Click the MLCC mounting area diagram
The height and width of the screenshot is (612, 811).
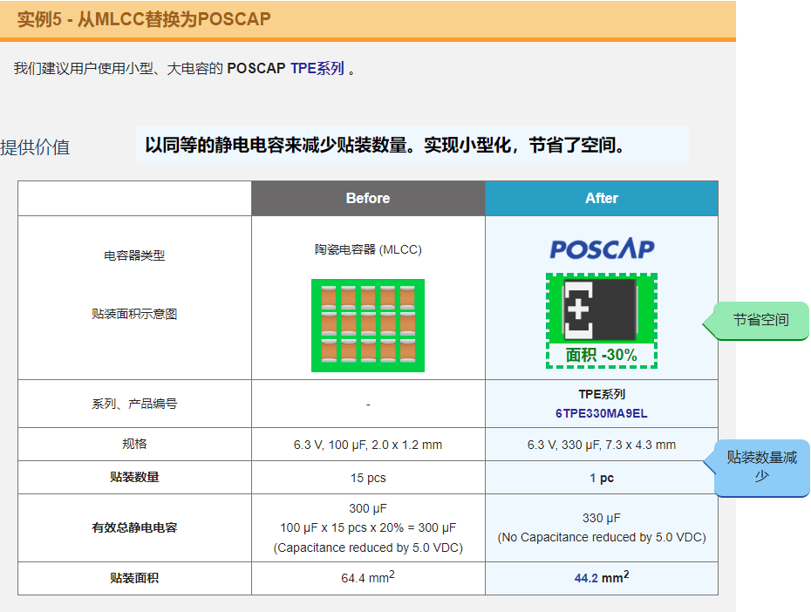[368, 326]
